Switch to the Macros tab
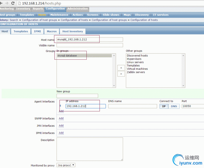The width and height of the screenshot is (204, 168). pyautogui.click(x=52, y=31)
